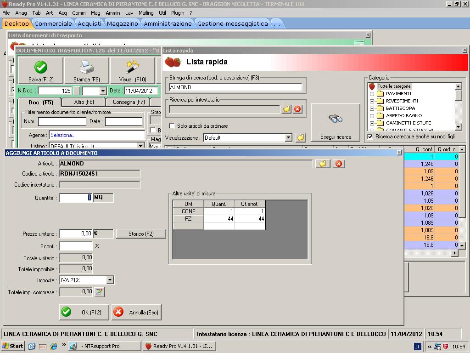Click red shield tray icon
Image resolution: width=470 pixels, height=353 pixels.
(445, 347)
